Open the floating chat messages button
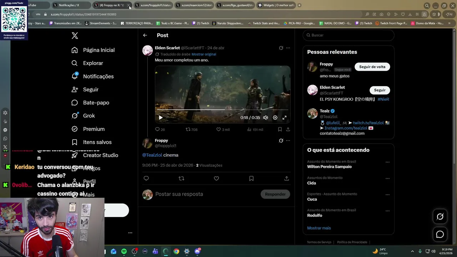This screenshot has width=457, height=257. pos(440,235)
